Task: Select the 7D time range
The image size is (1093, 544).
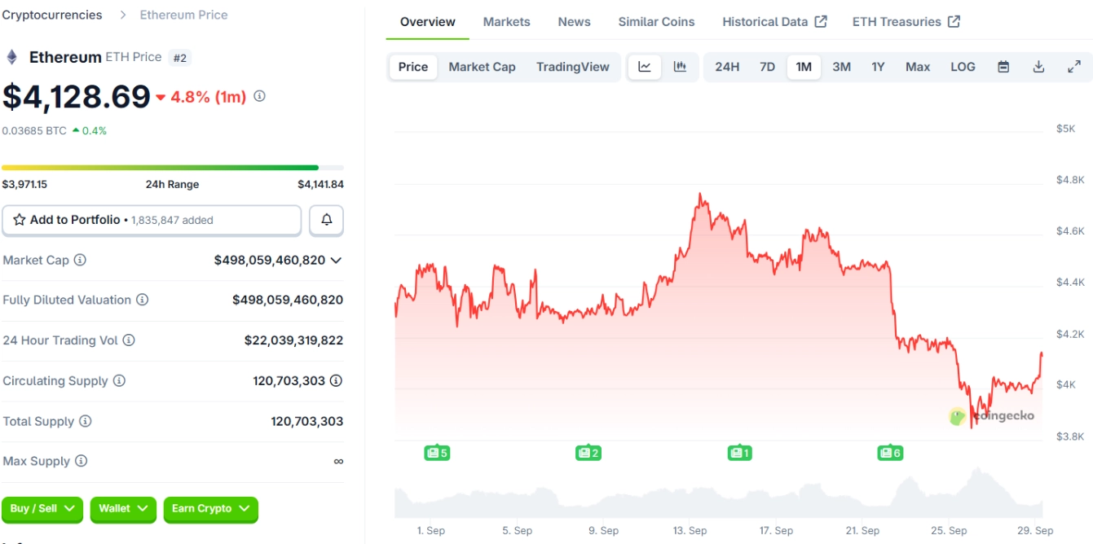Action: 767,67
